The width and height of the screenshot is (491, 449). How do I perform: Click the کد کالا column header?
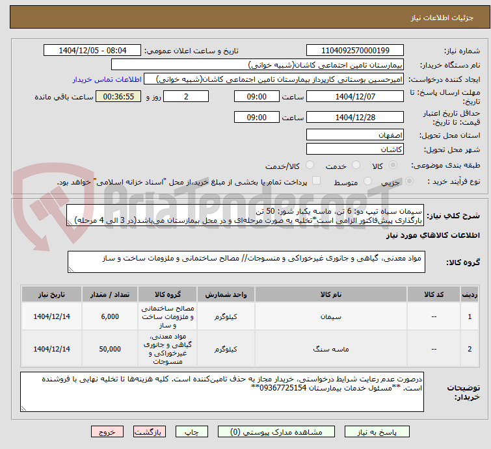[x=434, y=294]
